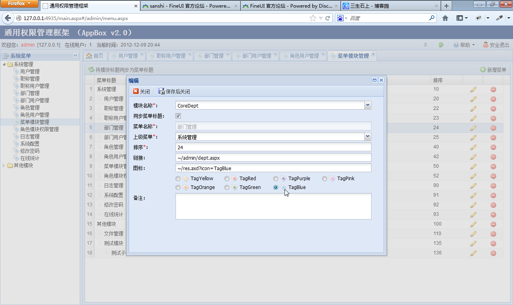Uncheck the sync menu title checkbox
Screen dimensions: 513x305
[178, 116]
